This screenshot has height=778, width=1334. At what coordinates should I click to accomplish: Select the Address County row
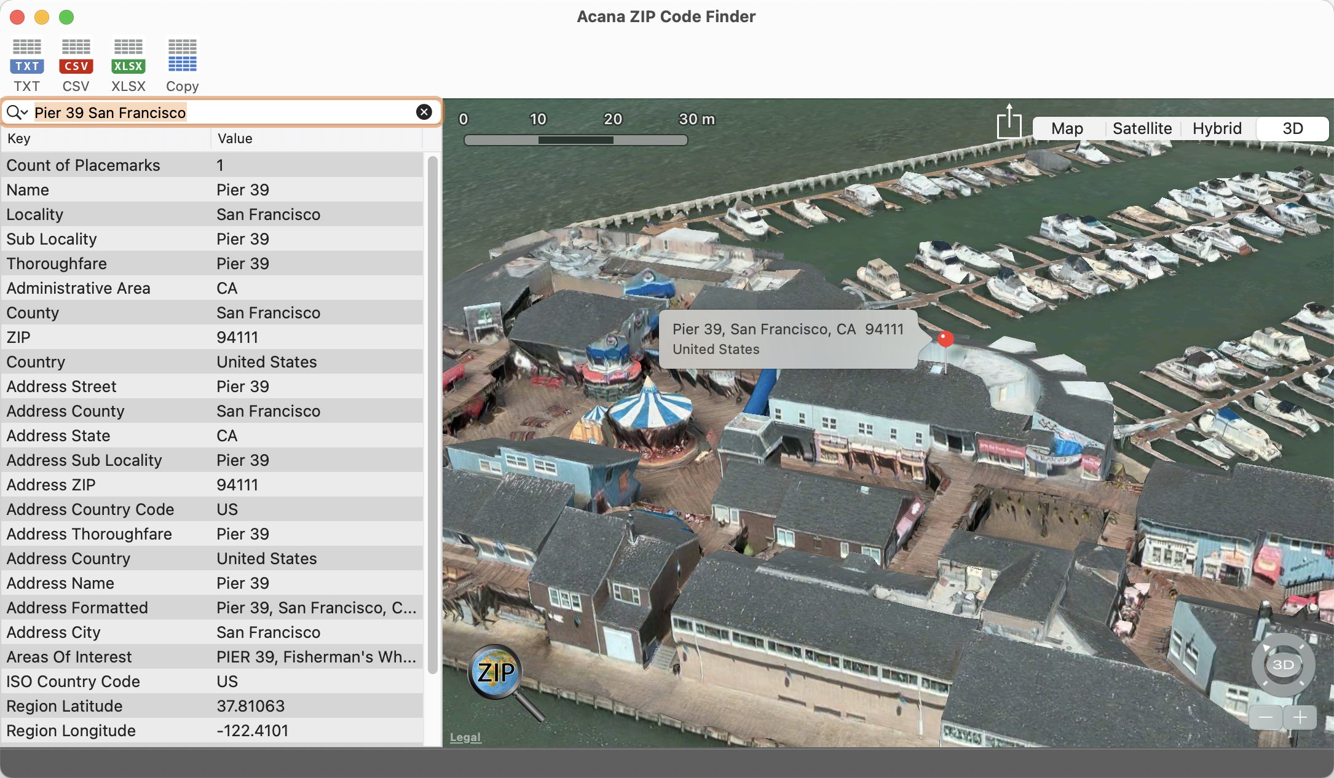click(212, 411)
